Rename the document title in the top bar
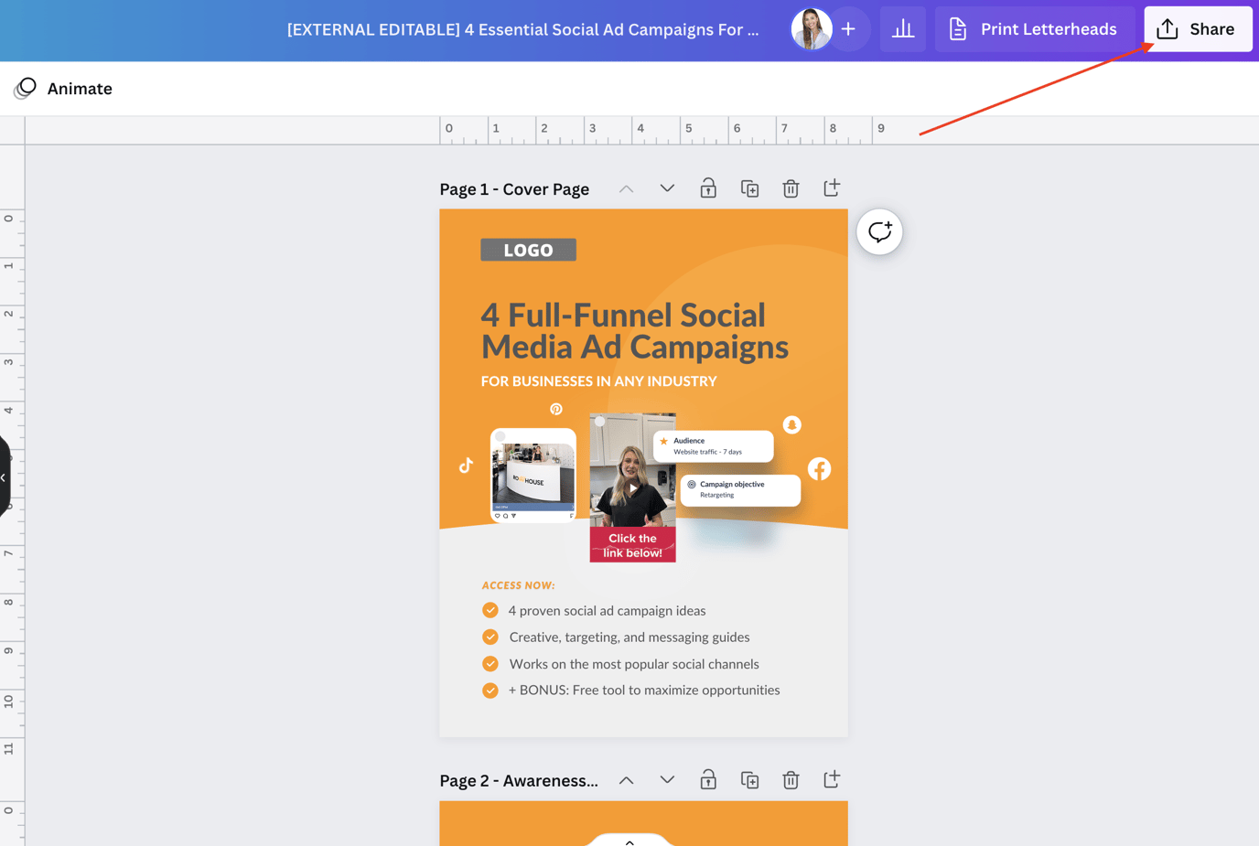This screenshot has height=846, width=1259. [x=523, y=28]
